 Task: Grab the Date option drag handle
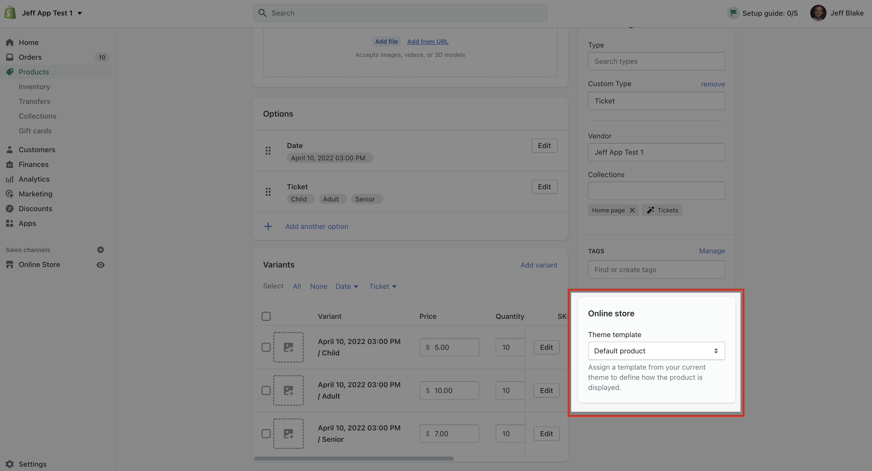(268, 151)
